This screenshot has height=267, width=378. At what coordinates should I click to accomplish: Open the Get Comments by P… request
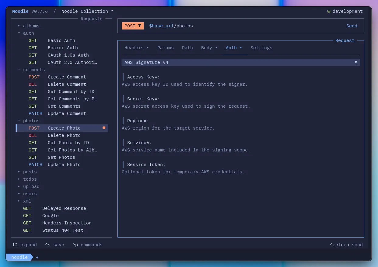(61, 99)
